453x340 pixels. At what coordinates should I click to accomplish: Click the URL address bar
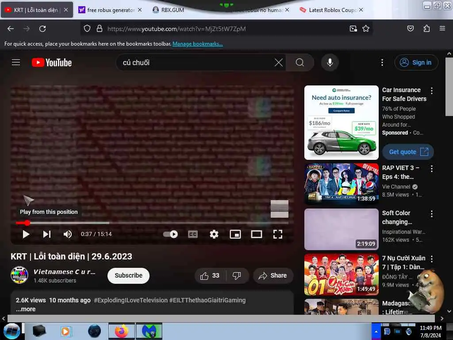[225, 29]
